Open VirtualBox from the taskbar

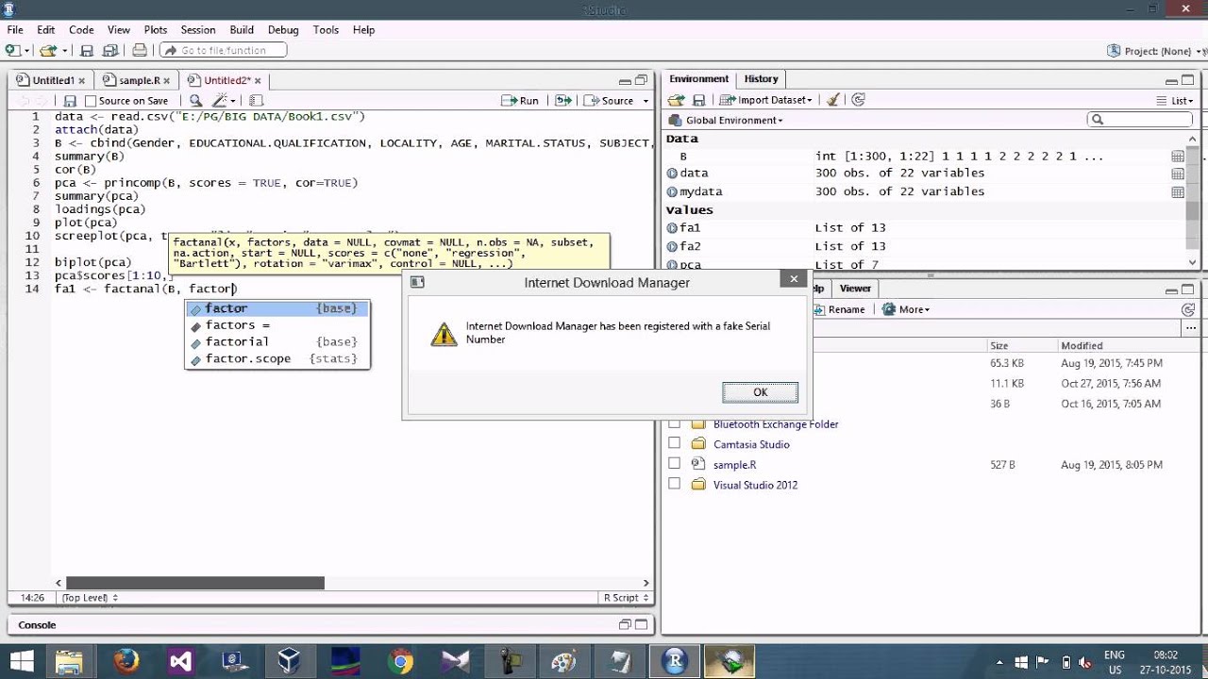pos(290,661)
